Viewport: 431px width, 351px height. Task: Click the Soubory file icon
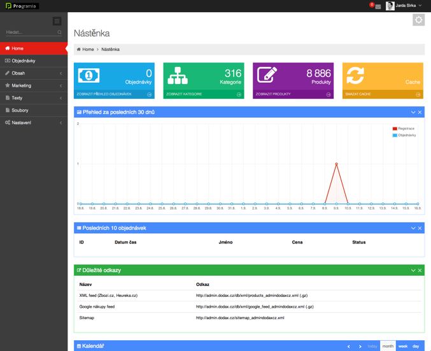8,110
